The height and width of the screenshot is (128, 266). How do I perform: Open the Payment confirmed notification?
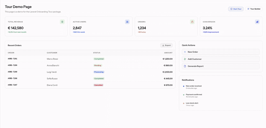tap(194, 95)
